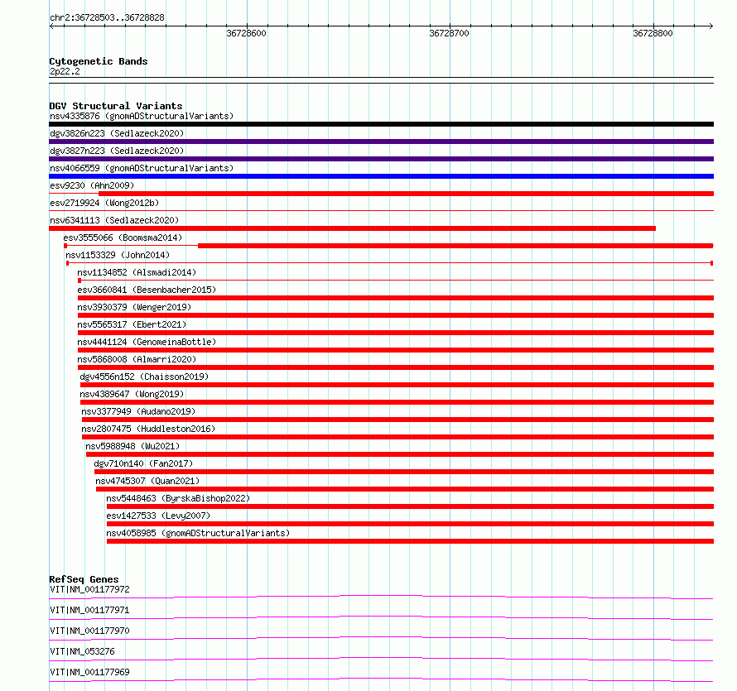
Task: Select variant esv3660841 (Besenbacher2015) label
Action: (147, 290)
